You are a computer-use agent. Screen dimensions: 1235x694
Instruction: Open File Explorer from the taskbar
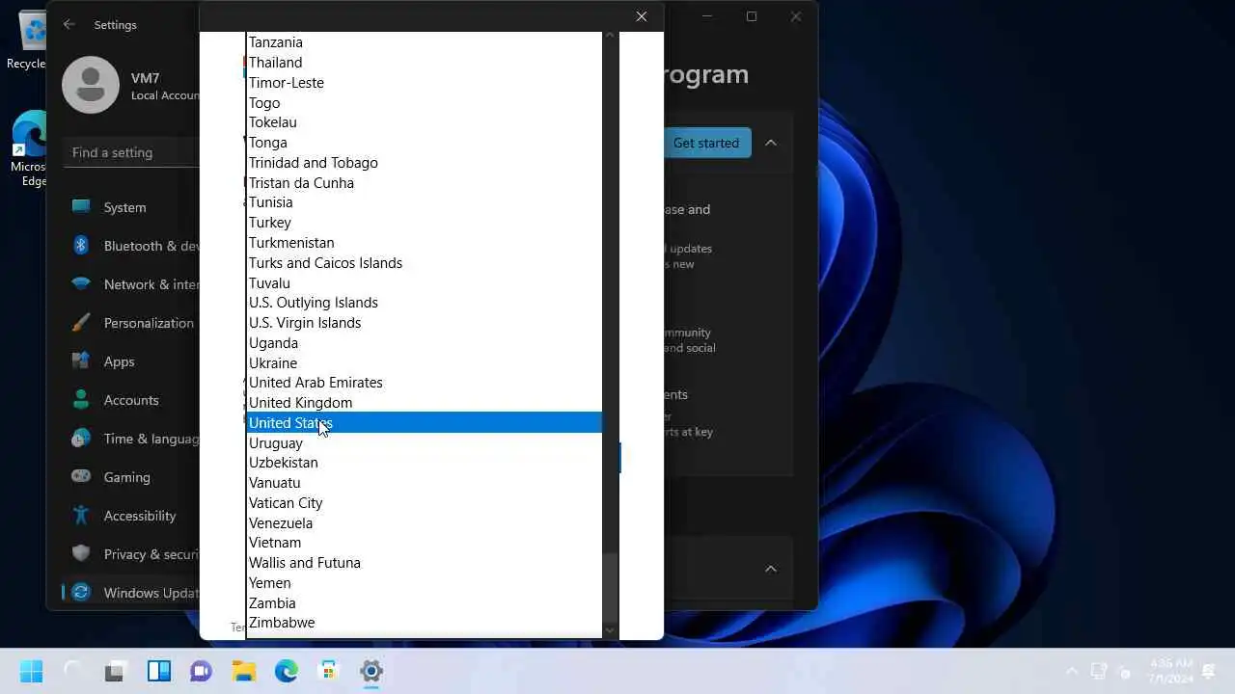pyautogui.click(x=243, y=671)
